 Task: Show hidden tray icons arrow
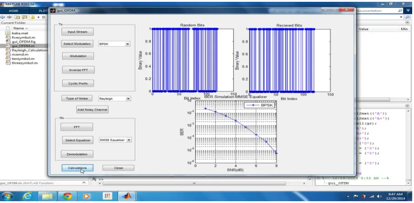(x=349, y=197)
